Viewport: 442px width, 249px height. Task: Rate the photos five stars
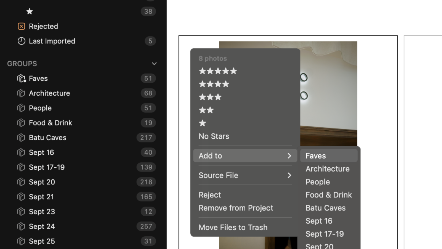tap(218, 71)
